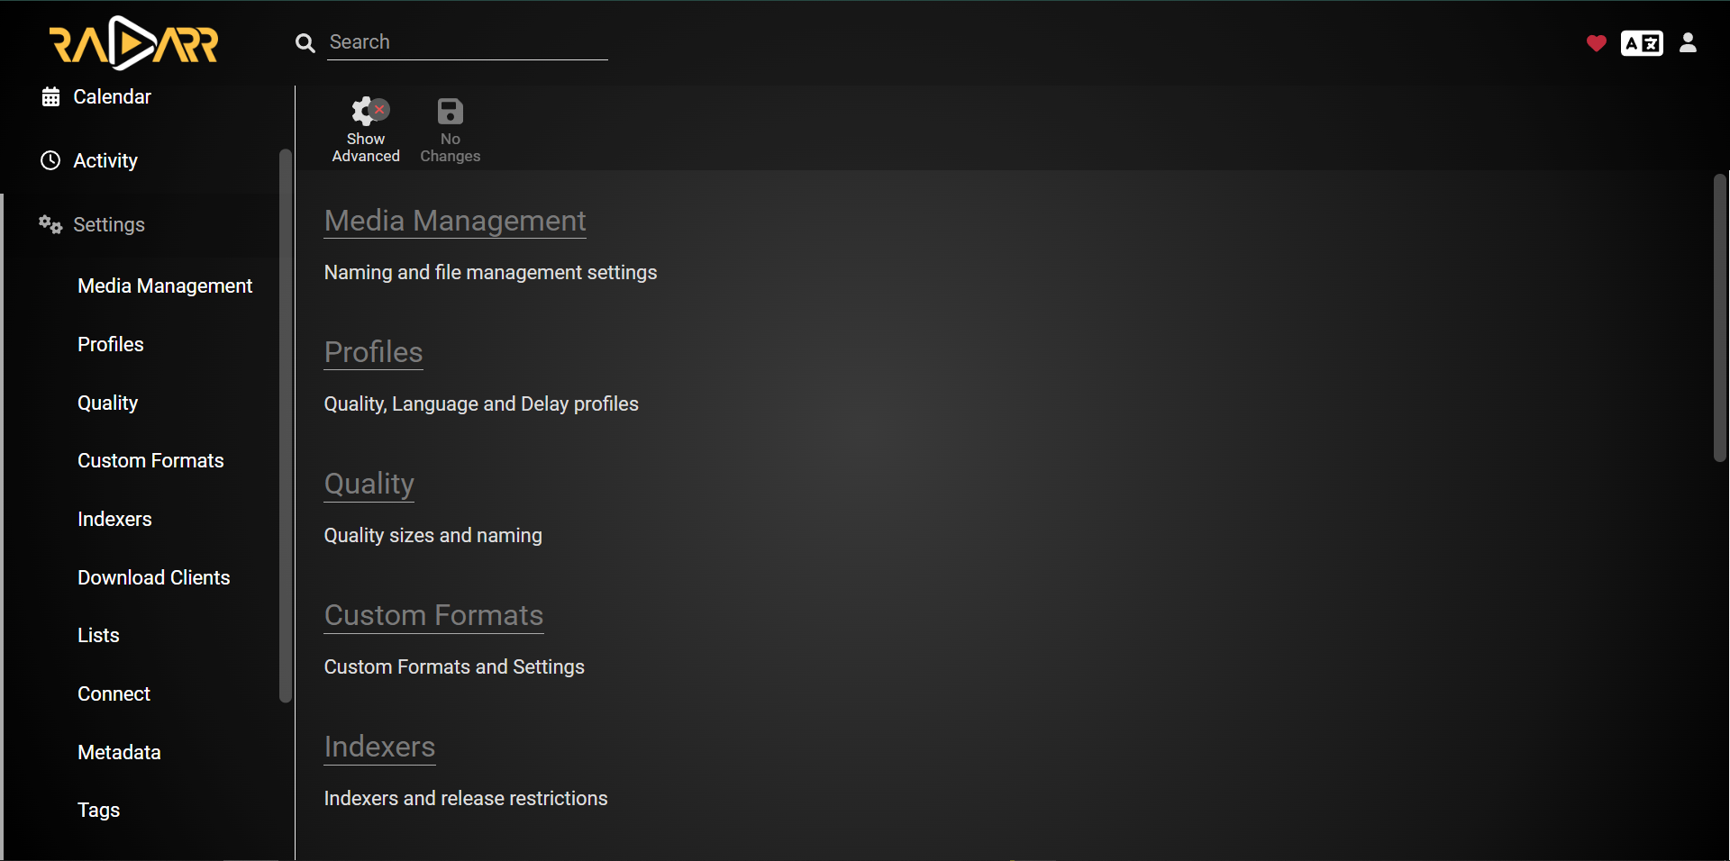Click the red heart donate icon
1730x861 pixels.
[x=1597, y=43]
